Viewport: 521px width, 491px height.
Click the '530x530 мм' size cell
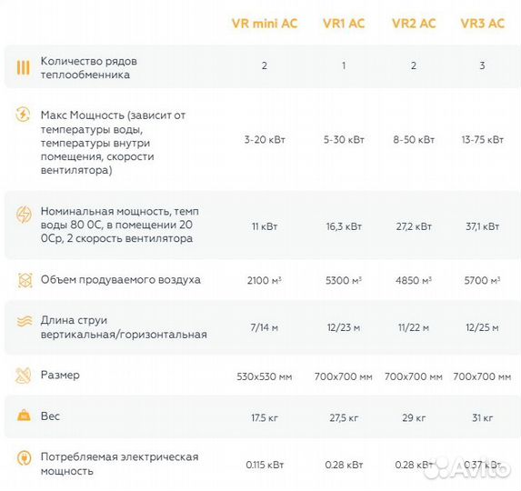pos(265,376)
